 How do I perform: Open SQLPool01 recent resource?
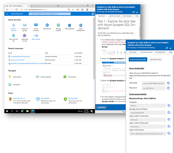tap(28, 63)
